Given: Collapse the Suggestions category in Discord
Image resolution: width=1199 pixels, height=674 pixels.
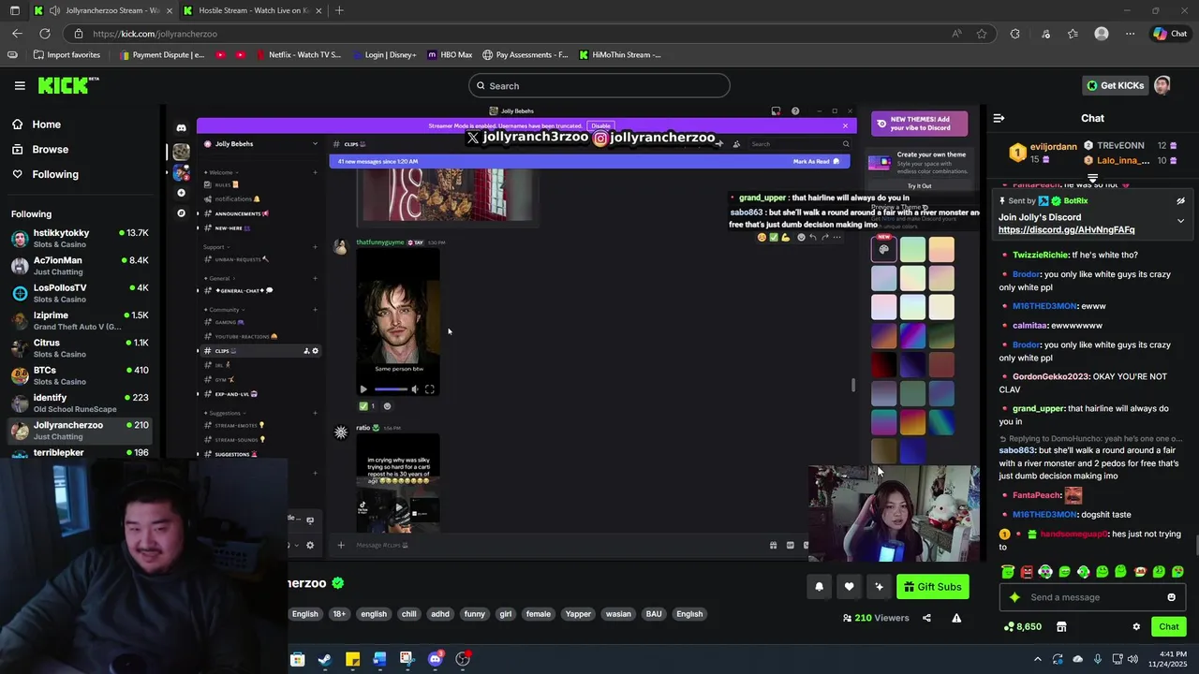Looking at the screenshot, I should click(x=225, y=413).
